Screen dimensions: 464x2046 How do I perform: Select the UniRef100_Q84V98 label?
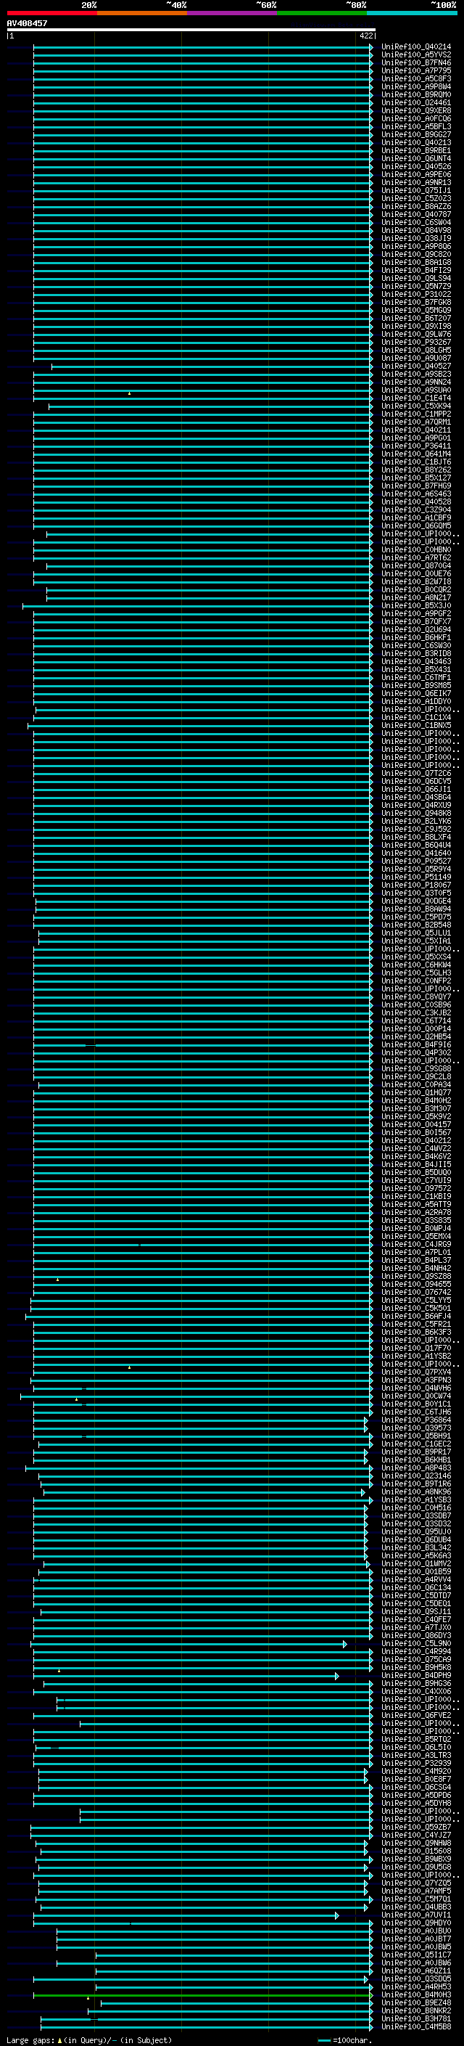pyautogui.click(x=415, y=230)
